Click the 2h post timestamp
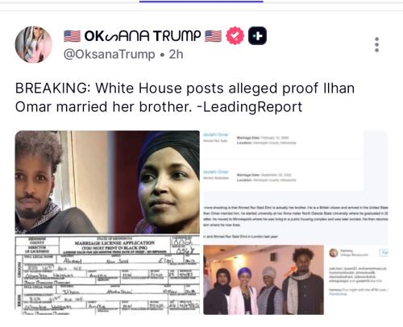Screen dimensions: 403x327 [177, 54]
